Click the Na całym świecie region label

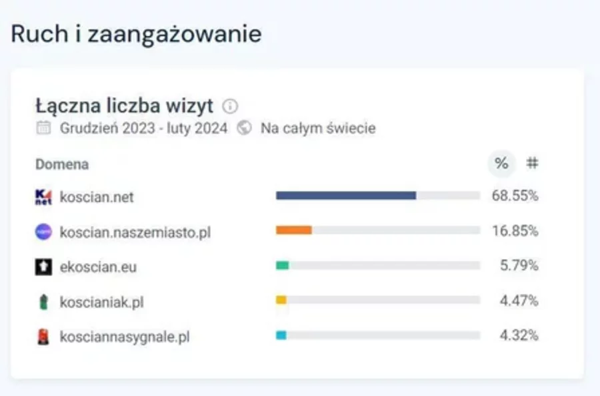[x=318, y=128]
